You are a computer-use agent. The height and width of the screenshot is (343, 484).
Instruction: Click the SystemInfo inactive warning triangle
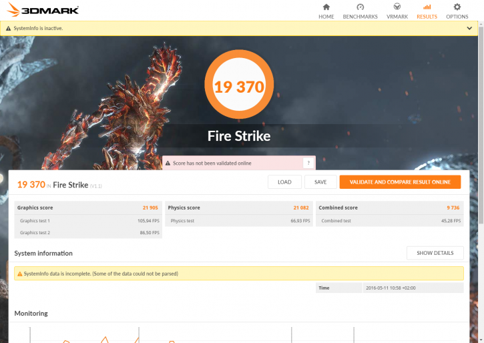click(x=8, y=29)
